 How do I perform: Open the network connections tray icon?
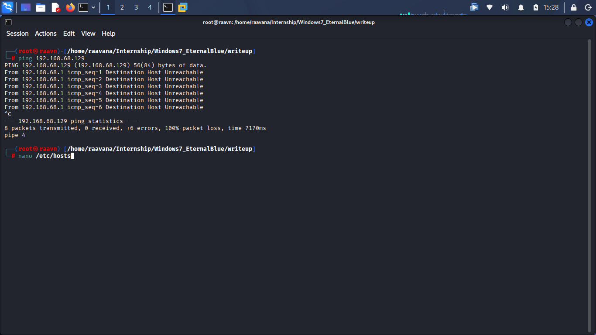[x=490, y=7]
